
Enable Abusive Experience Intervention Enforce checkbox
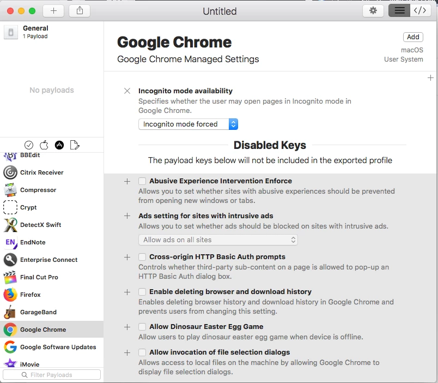[x=142, y=181]
